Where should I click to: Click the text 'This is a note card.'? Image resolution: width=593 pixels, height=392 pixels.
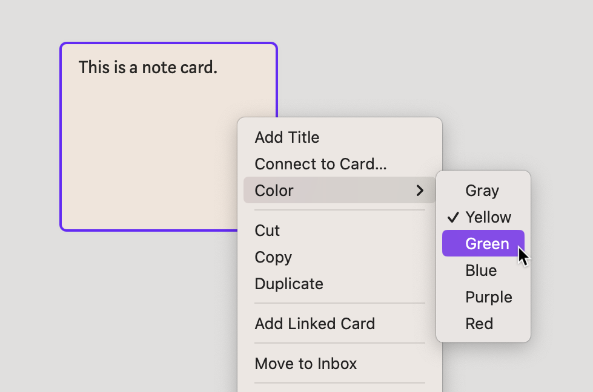click(x=148, y=67)
